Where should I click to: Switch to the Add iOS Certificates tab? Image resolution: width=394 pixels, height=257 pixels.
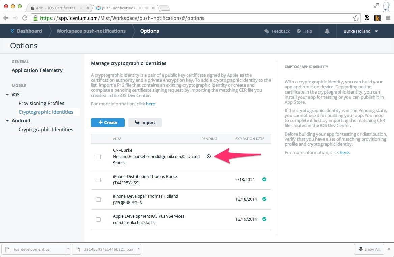pos(57,8)
